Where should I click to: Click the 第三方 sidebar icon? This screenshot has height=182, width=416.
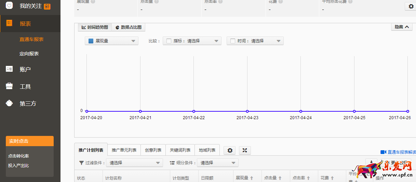[9, 103]
